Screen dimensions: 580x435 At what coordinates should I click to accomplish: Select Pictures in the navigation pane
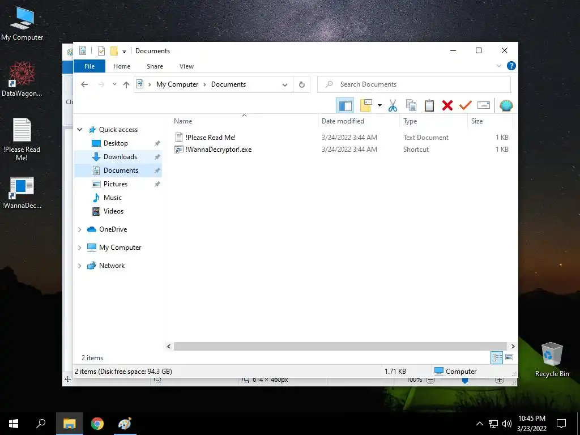click(115, 184)
